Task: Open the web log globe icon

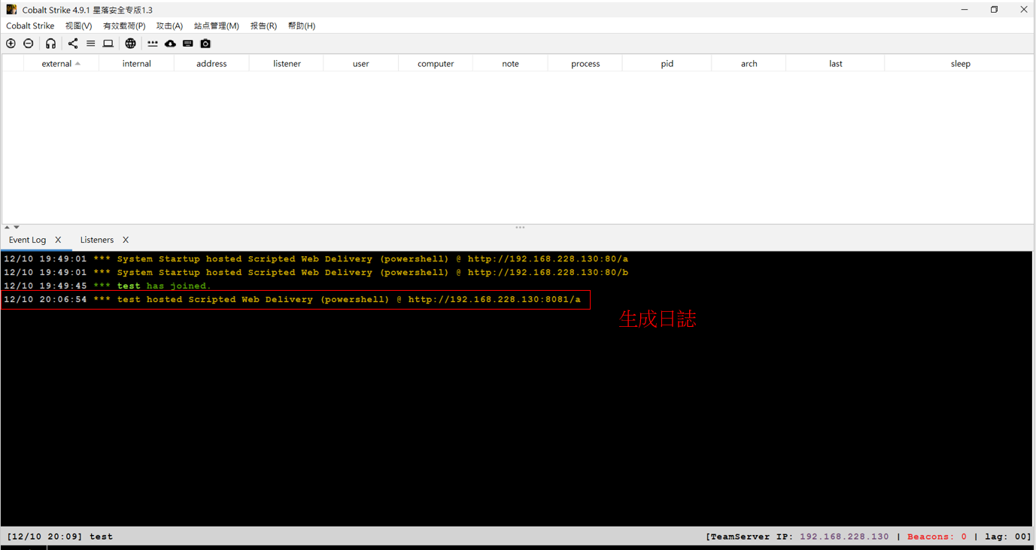Action: click(130, 44)
